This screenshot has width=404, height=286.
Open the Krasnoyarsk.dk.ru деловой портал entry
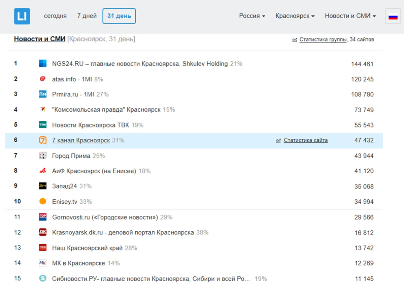point(123,232)
